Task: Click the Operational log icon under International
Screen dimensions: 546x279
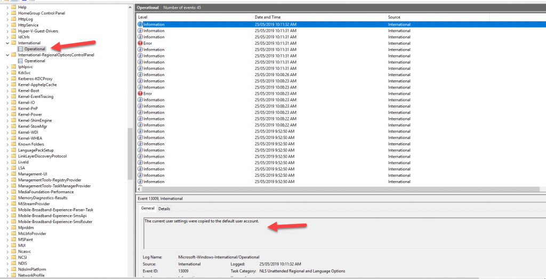Action: tap(21, 49)
